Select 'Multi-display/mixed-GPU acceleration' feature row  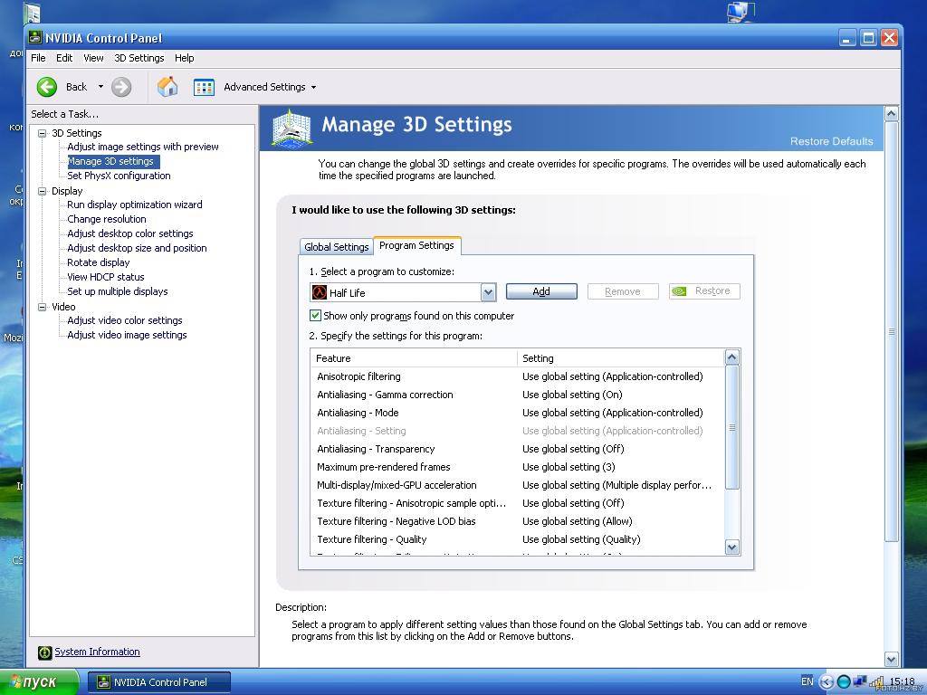click(517, 485)
